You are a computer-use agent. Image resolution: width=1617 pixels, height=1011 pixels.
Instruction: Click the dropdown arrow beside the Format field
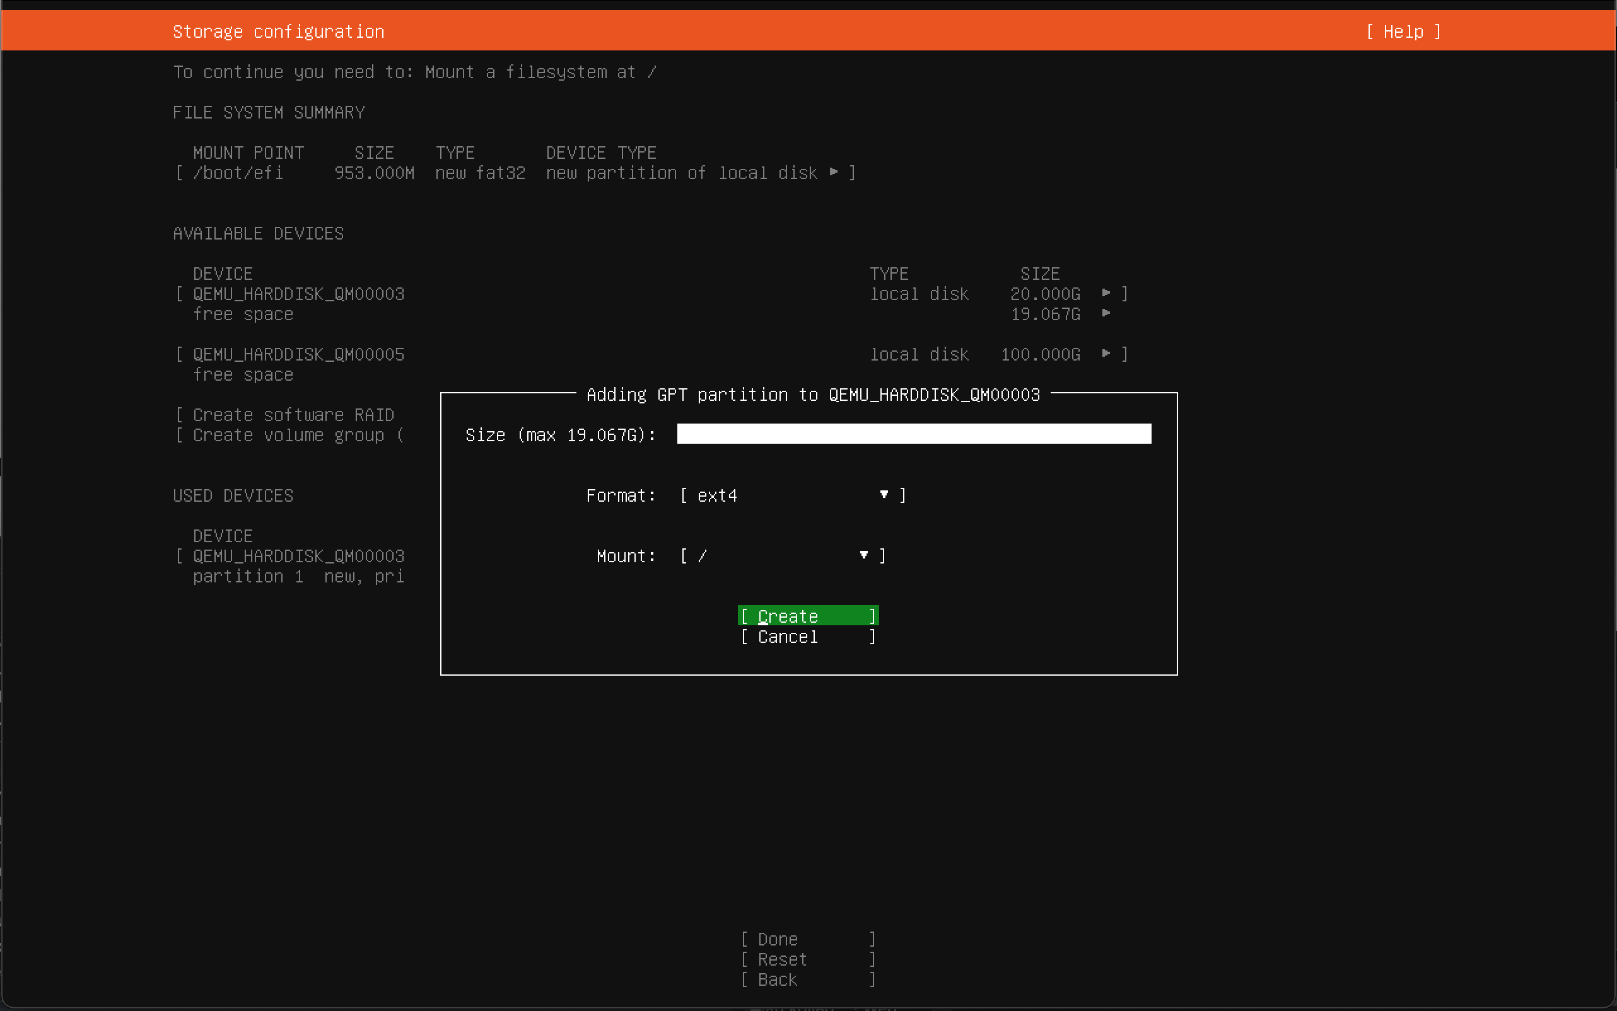[x=883, y=495]
